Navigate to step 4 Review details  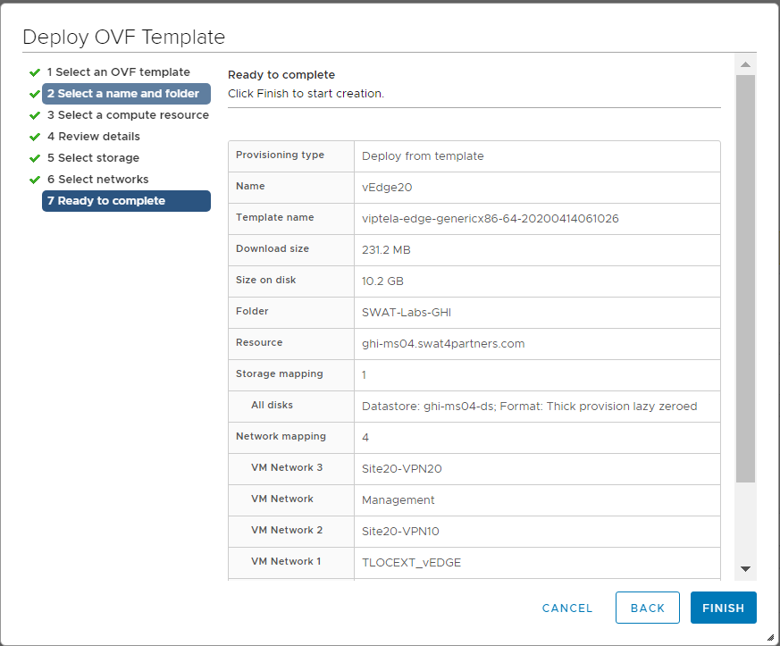tap(93, 137)
